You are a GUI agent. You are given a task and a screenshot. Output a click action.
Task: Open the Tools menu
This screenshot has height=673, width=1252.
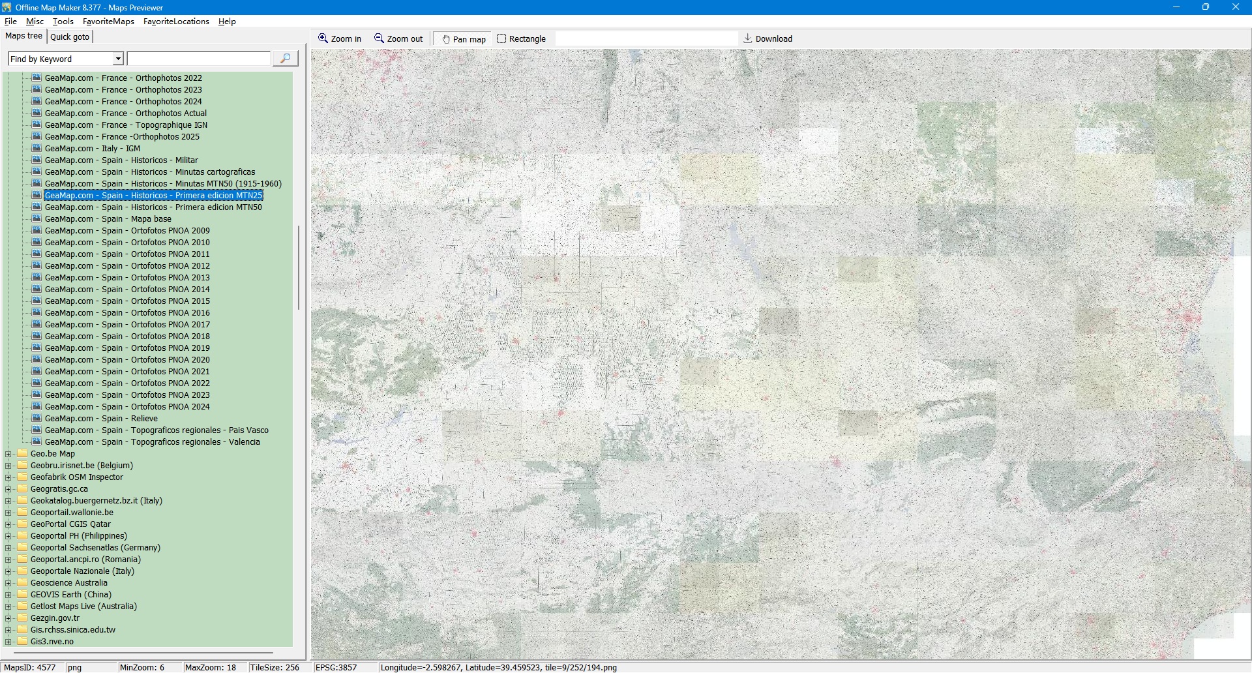pyautogui.click(x=63, y=22)
